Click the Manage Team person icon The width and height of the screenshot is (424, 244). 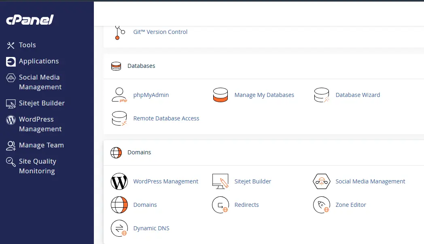pyautogui.click(x=11, y=146)
